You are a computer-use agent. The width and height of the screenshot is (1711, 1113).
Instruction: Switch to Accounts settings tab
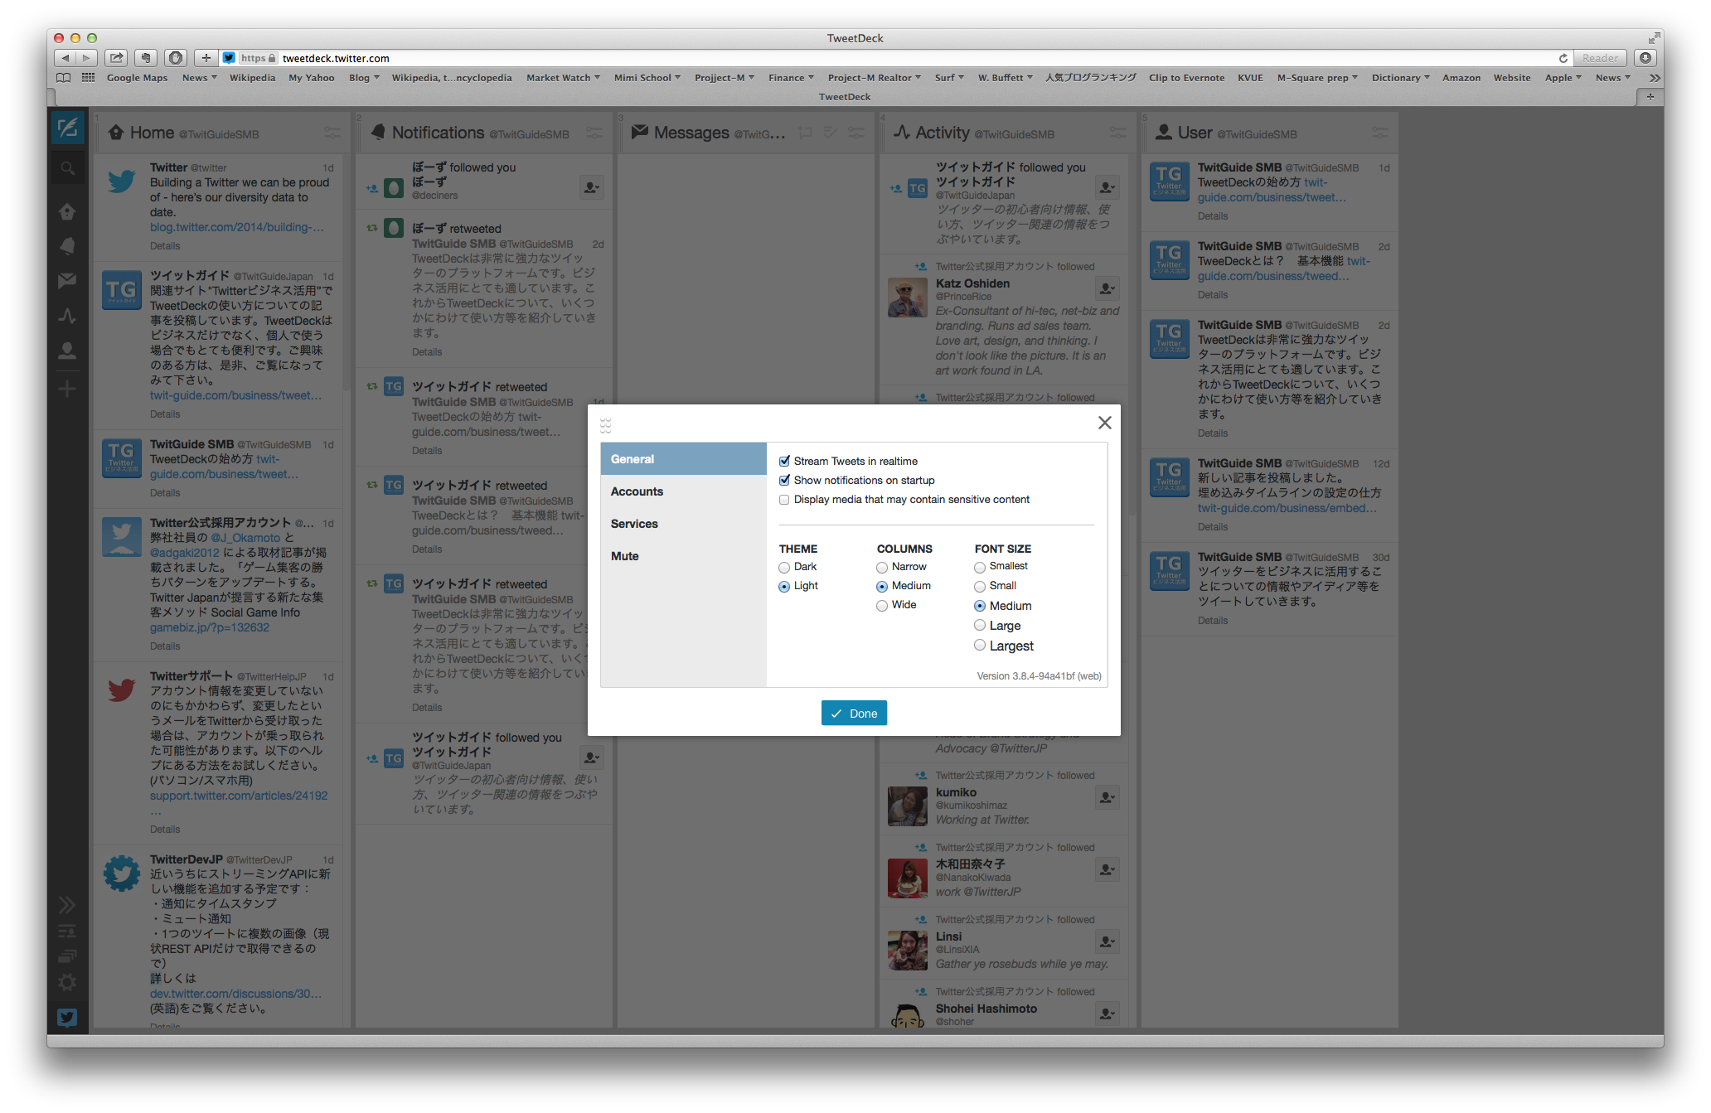(x=683, y=491)
